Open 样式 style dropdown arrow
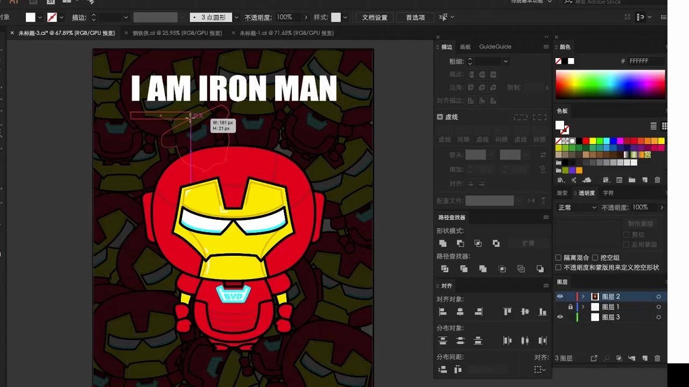The image size is (689, 387). (x=345, y=17)
